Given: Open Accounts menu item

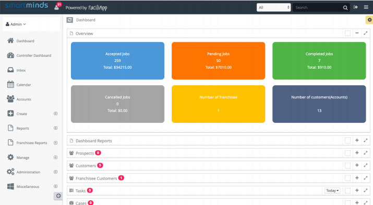Looking at the screenshot, I should click(24, 99).
